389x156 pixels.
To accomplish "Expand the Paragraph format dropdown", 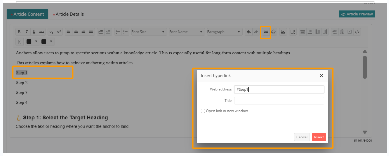I will [x=224, y=32].
